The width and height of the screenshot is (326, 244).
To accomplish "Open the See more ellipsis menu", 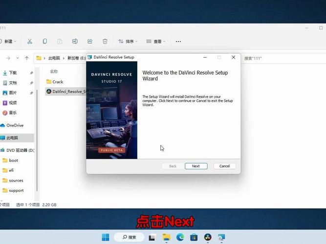I will (x=178, y=41).
